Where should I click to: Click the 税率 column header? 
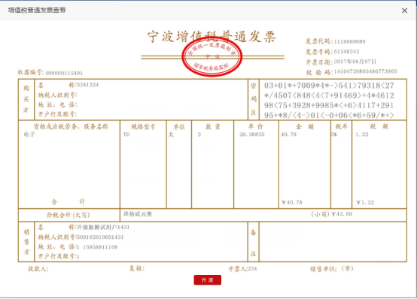pos(342,126)
